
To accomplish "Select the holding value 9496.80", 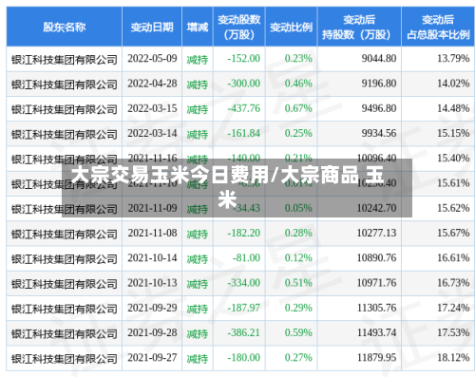I will tap(379, 108).
